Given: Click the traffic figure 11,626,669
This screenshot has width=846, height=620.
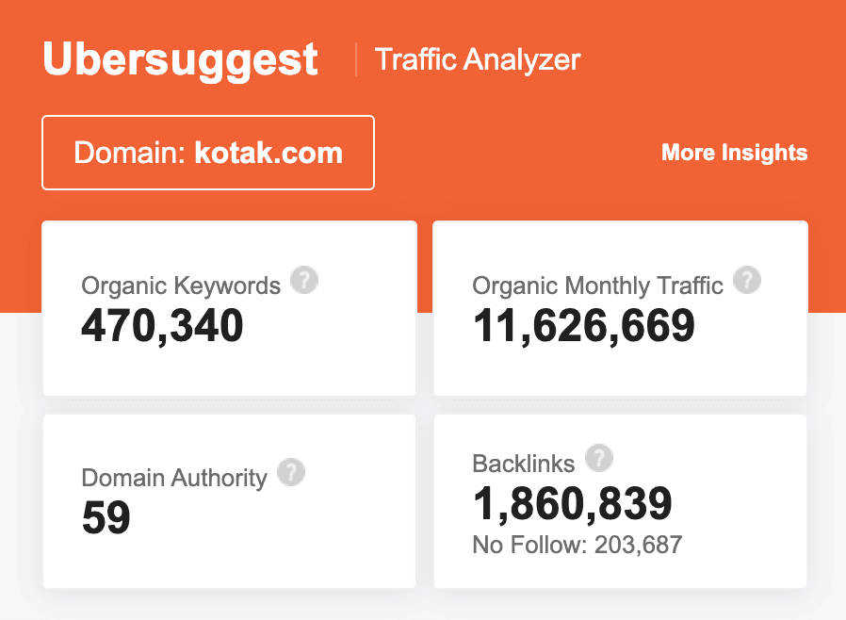Looking at the screenshot, I should 583,327.
